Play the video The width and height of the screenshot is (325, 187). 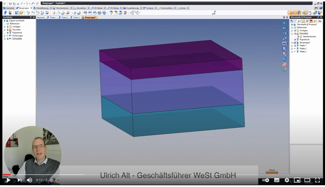tap(8, 180)
